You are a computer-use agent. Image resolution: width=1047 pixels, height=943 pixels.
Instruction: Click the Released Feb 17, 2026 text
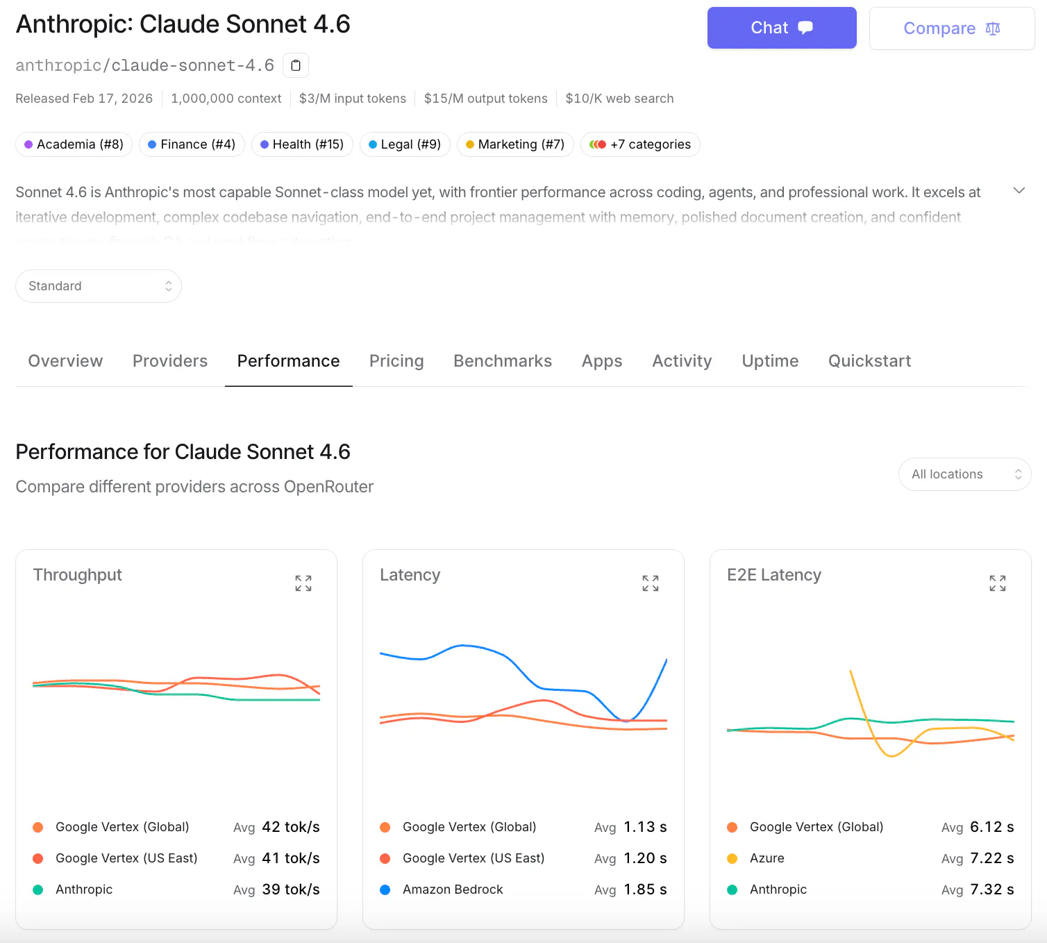click(84, 99)
